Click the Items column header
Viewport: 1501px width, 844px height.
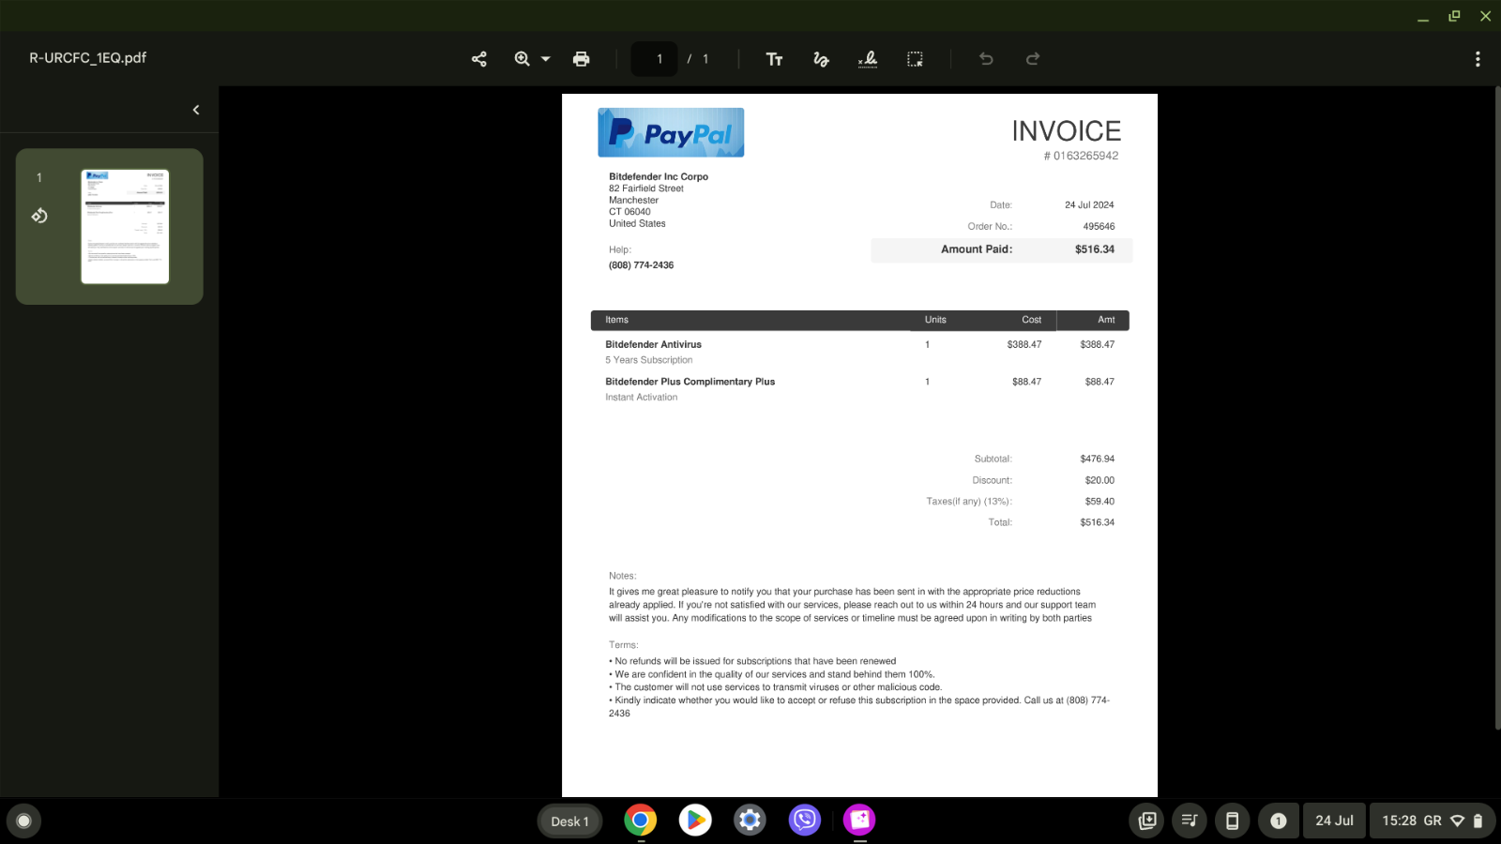[x=616, y=320]
